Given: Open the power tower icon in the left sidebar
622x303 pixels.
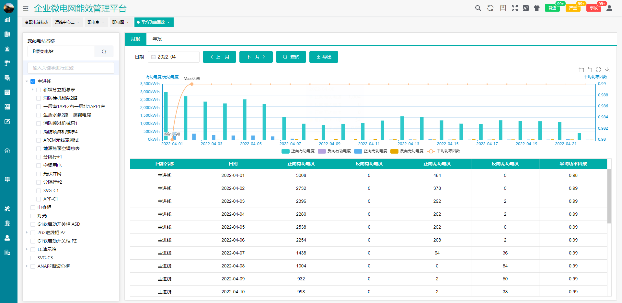Looking at the screenshot, I should point(7,223).
